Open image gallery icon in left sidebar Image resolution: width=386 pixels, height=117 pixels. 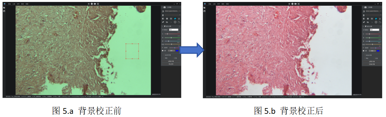(4, 11)
